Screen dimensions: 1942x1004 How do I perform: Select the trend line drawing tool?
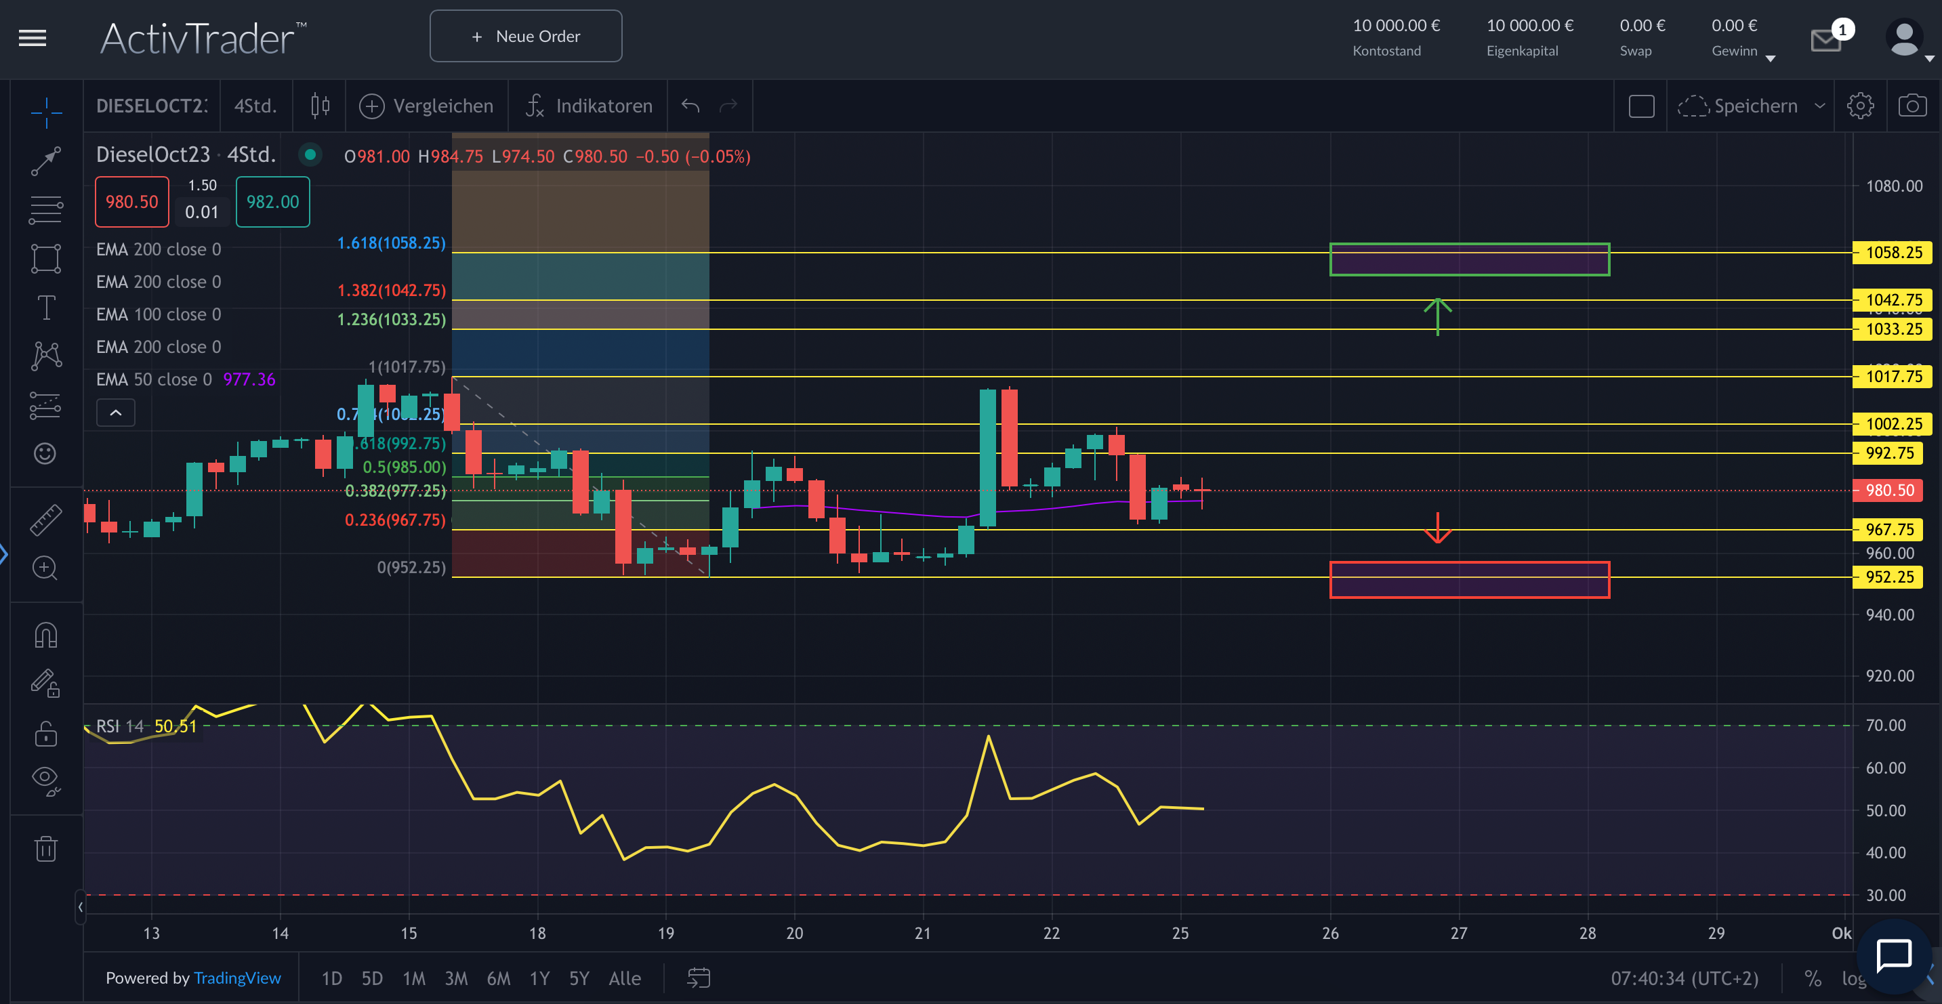pyautogui.click(x=46, y=160)
